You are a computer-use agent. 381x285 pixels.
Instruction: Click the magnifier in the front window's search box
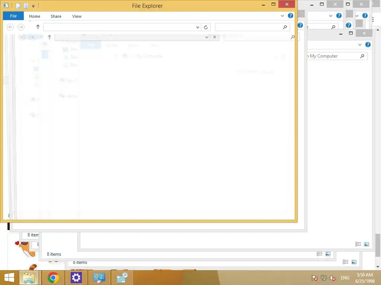point(285,27)
